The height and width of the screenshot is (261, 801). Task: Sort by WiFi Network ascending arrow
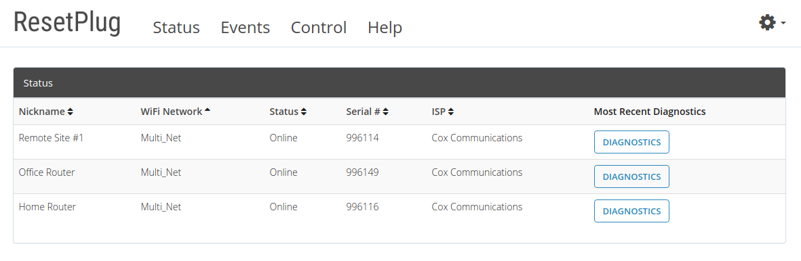coord(208,110)
